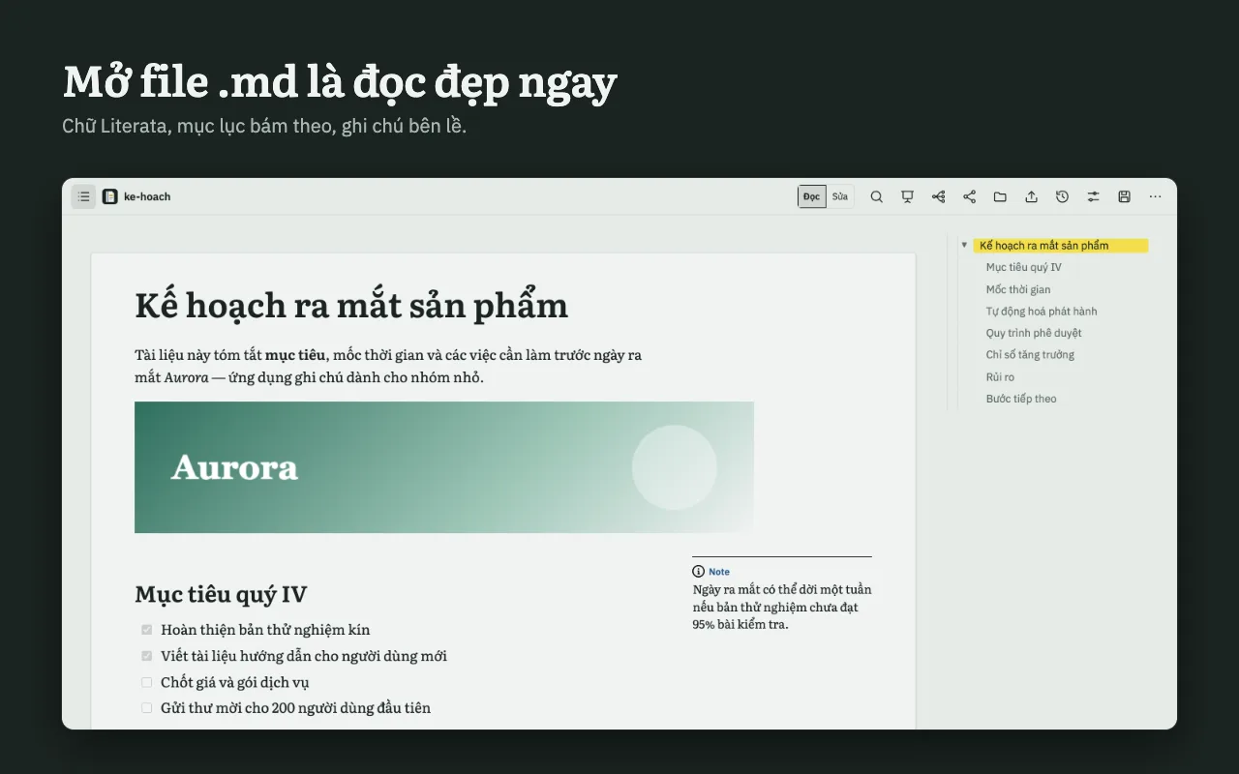Uncheck 'Hoàn thiện bản thử nghiệm kín'
This screenshot has height=774, width=1239.
click(147, 630)
